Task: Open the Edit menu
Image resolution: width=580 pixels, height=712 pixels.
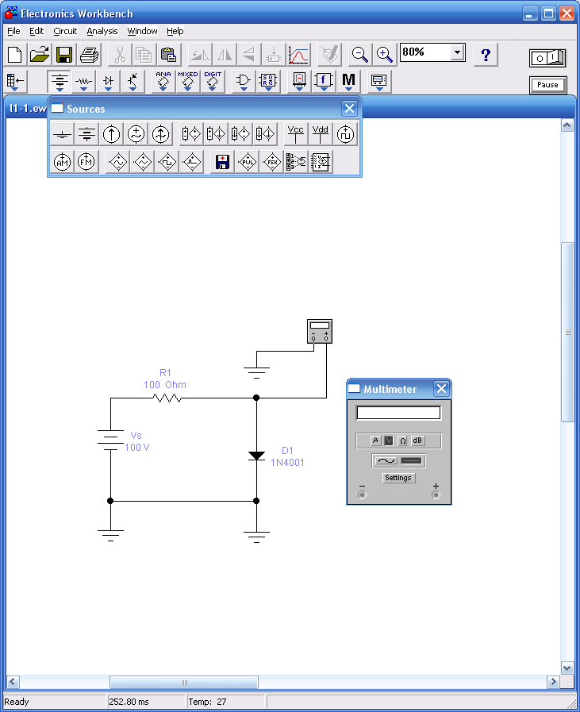Action: click(x=36, y=31)
